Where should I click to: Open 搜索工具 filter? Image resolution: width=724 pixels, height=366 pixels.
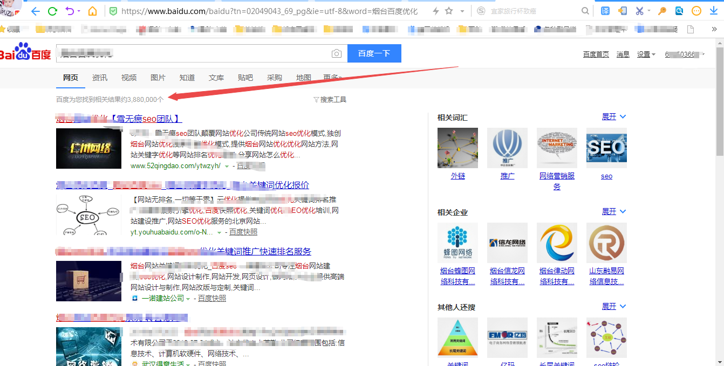(x=330, y=100)
